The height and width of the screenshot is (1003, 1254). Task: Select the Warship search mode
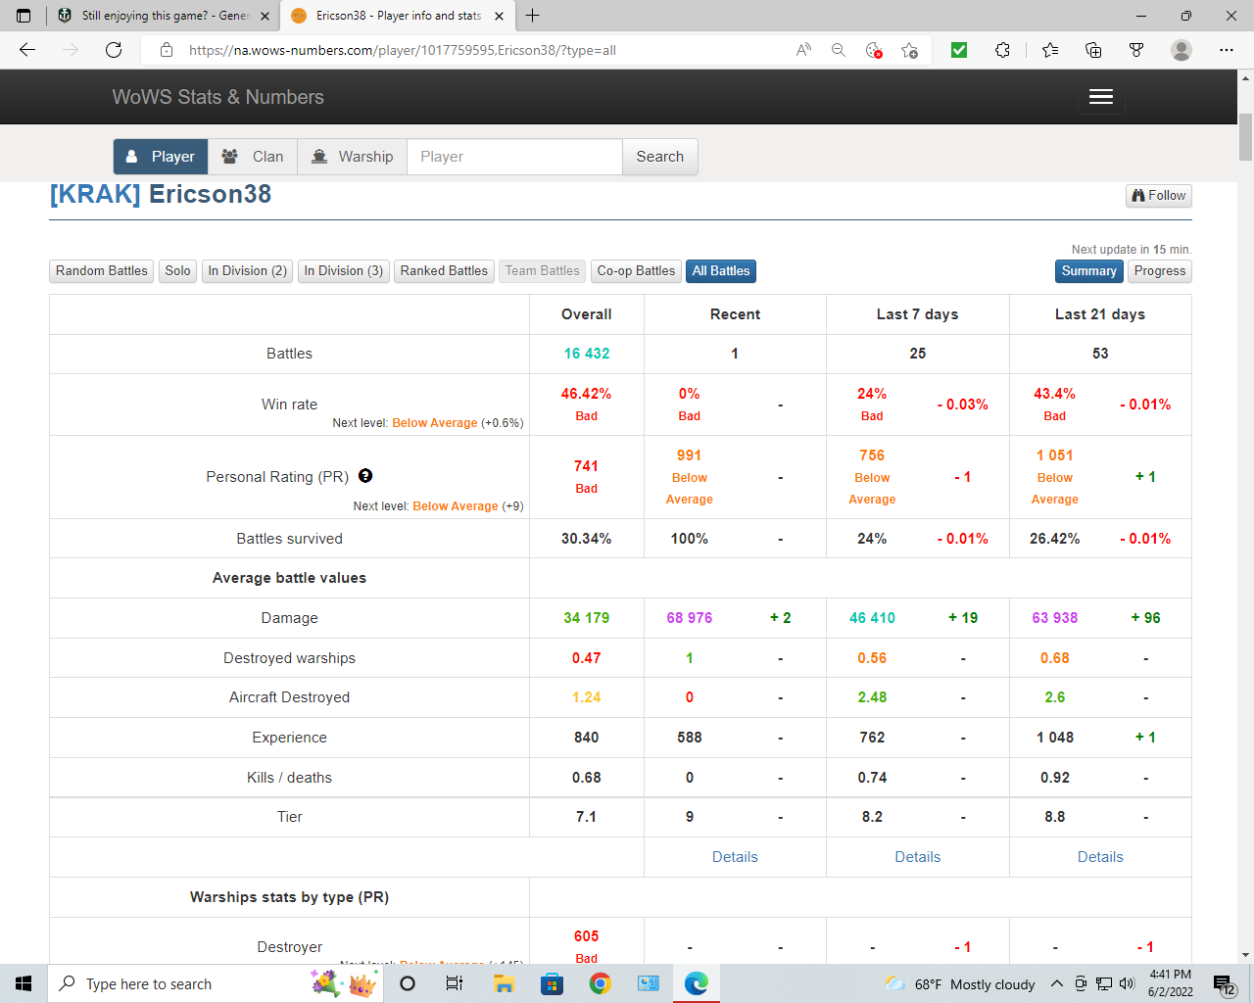(x=352, y=157)
